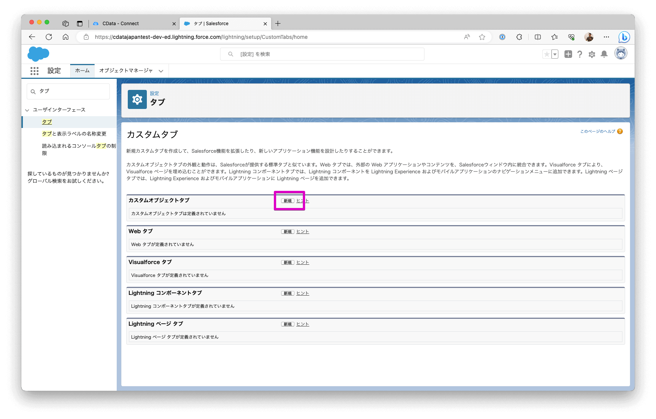This screenshot has height=419, width=656.
Task: Expand オブジェクトマネージャ dropdown chevron
Action: pyautogui.click(x=161, y=71)
